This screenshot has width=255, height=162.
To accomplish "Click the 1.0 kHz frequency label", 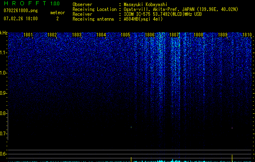I will [3, 73].
